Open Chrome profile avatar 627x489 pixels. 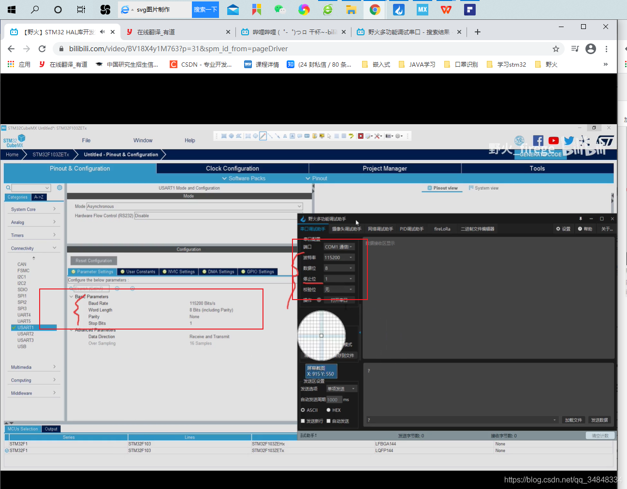pos(591,49)
